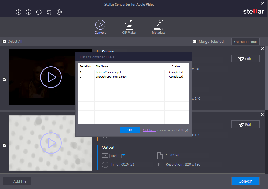Open the Output Format button
Image resolution: width=268 pixels, height=189 pixels.
click(245, 42)
